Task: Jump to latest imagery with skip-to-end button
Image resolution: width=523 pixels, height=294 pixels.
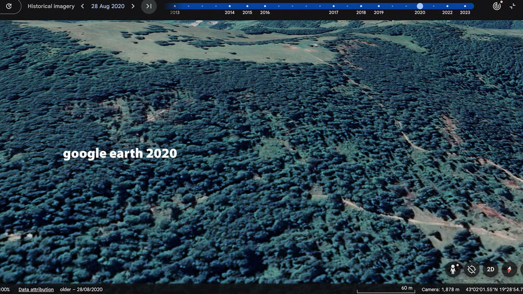Action: (149, 6)
